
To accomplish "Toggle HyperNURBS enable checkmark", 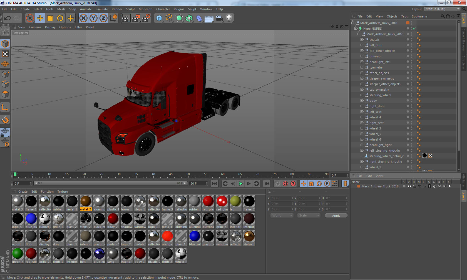I will click(414, 29).
